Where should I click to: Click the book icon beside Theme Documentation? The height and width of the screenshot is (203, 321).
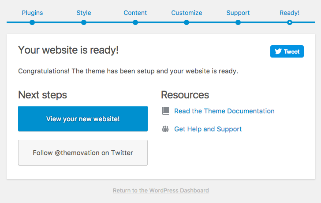[165, 111]
